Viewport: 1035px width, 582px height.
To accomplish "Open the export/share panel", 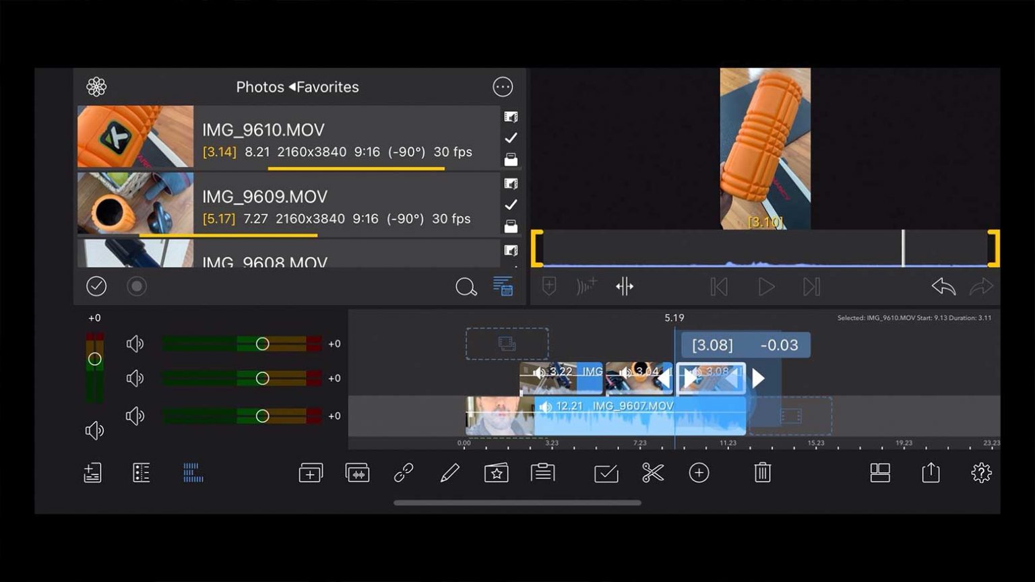I will (931, 472).
